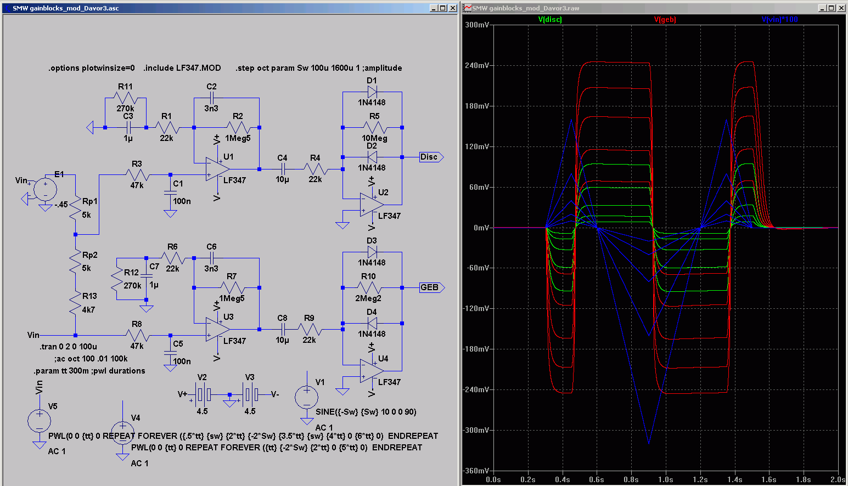Click the waveform time axis at 1.0s
848x486 pixels.
pos(665,479)
